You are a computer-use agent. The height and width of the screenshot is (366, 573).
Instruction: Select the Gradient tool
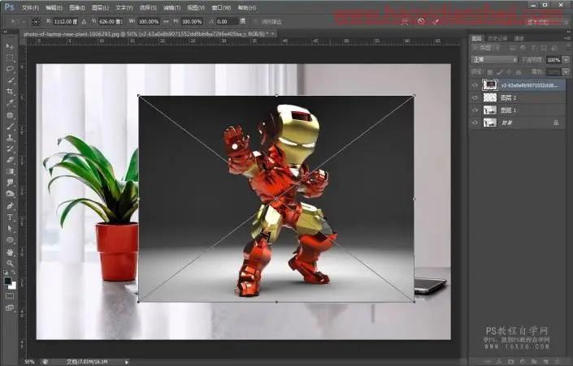tap(10, 171)
